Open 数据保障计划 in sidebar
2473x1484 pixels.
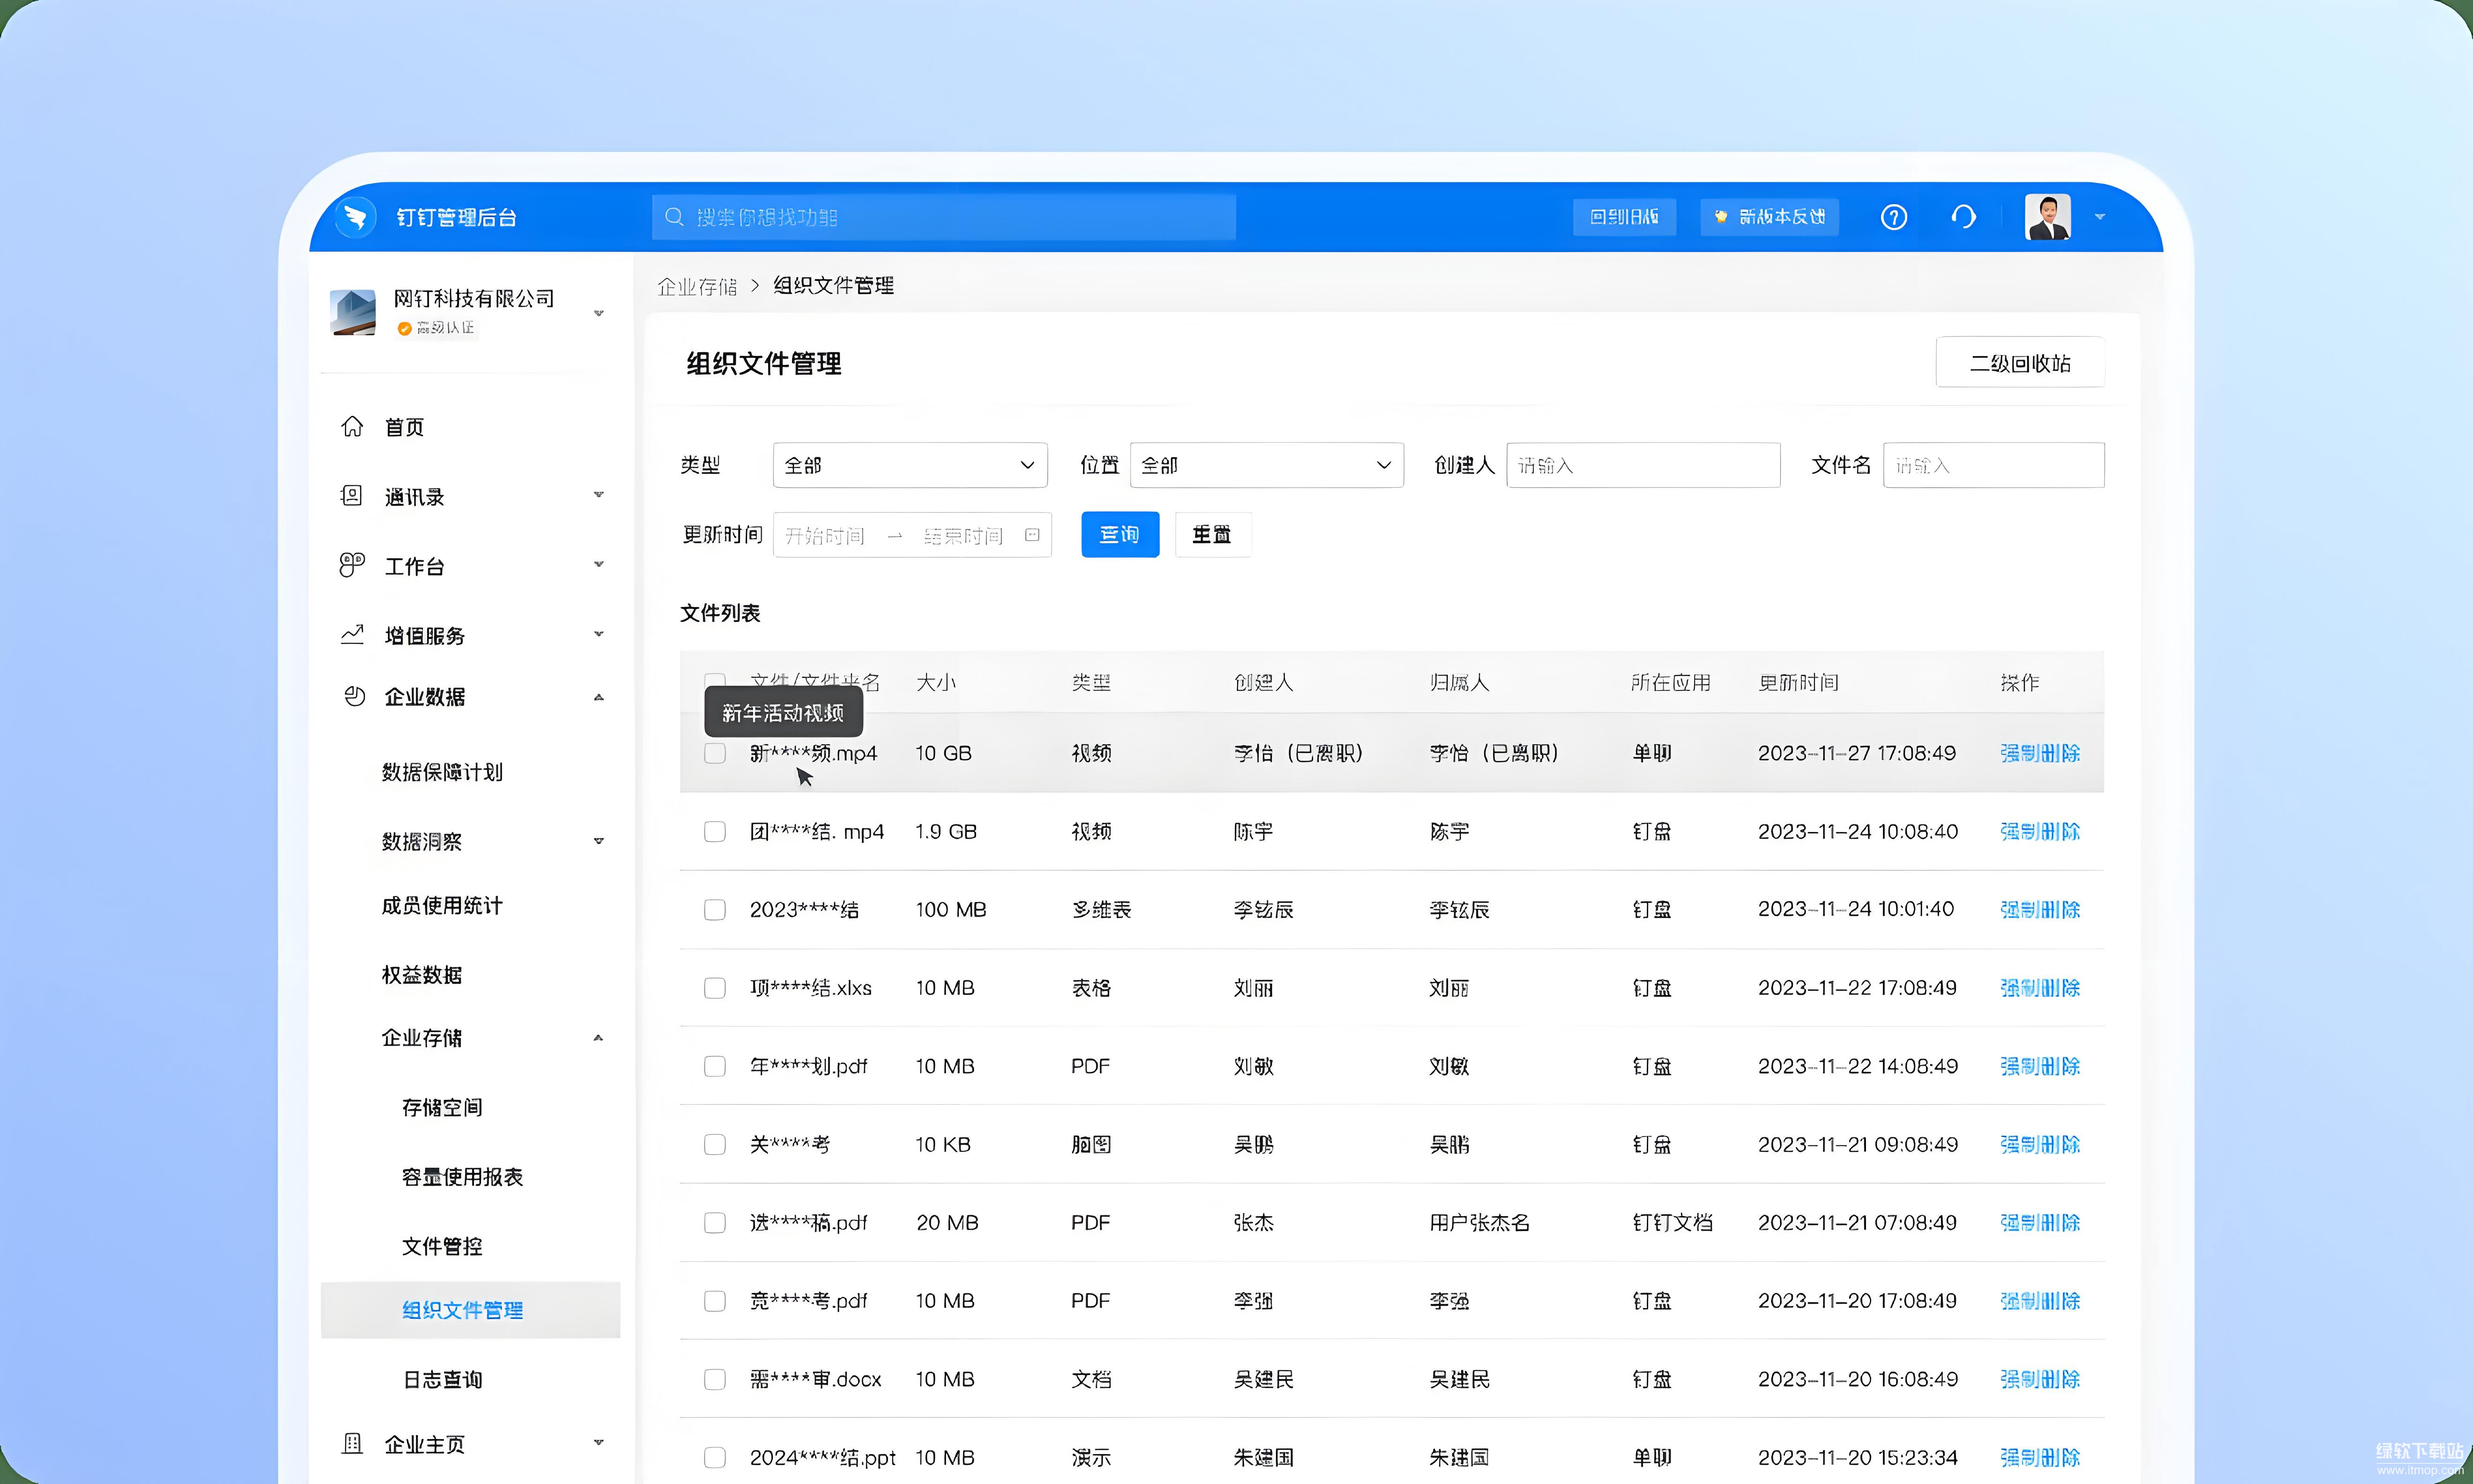pyautogui.click(x=442, y=772)
